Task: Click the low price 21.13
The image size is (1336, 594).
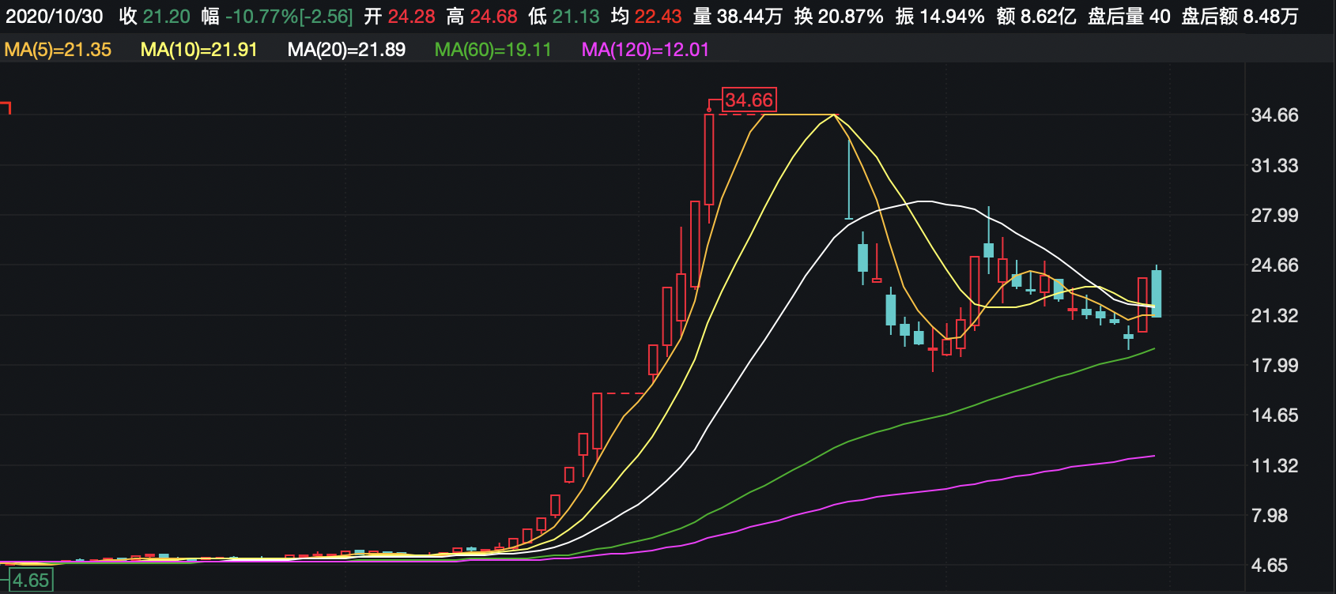Action: (x=576, y=17)
